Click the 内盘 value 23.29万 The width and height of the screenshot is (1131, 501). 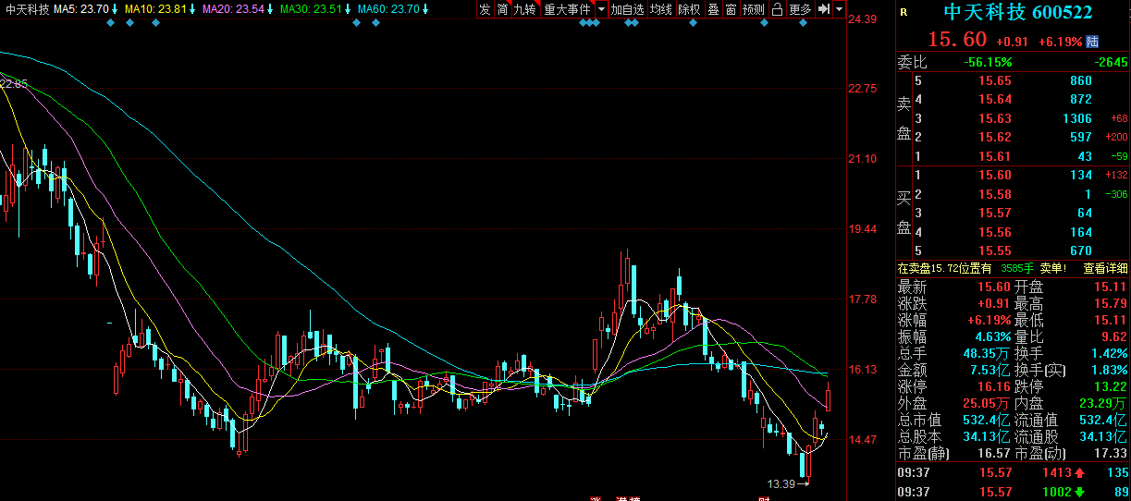coord(1105,403)
